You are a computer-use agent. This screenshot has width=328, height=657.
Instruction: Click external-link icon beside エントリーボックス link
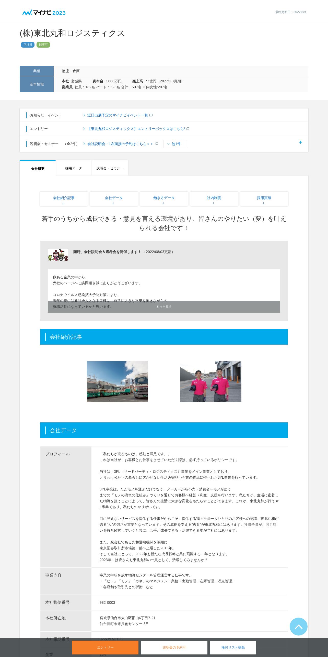coord(188,129)
